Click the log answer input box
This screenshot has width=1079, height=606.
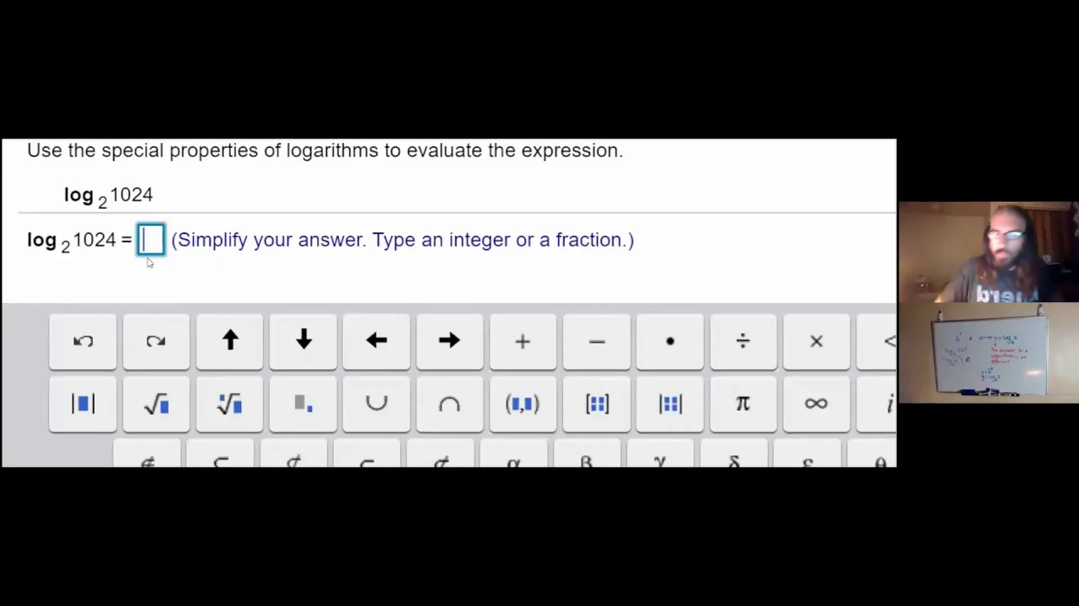pos(151,240)
